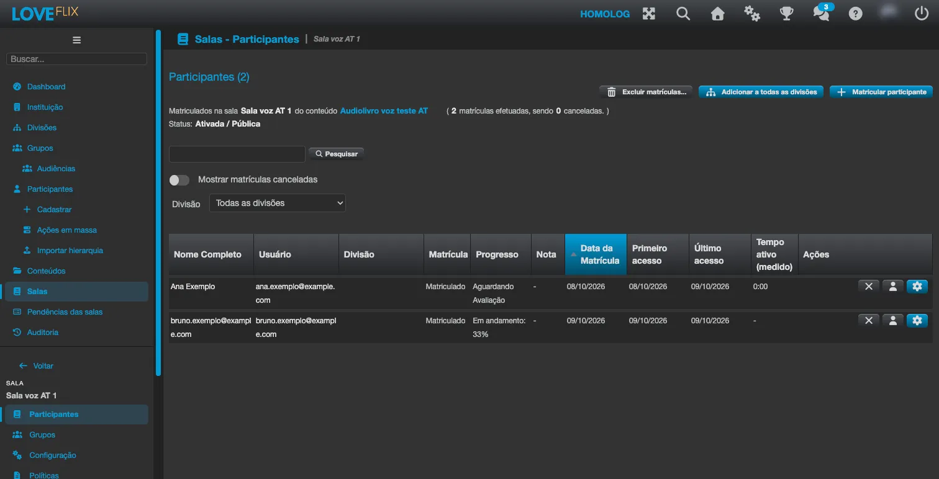The height and width of the screenshot is (479, 939).
Task: Open chat messages with 3 badge
Action: tap(822, 12)
